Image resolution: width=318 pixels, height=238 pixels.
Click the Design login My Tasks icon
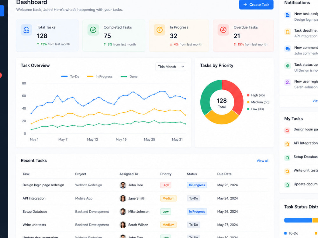[287, 130]
